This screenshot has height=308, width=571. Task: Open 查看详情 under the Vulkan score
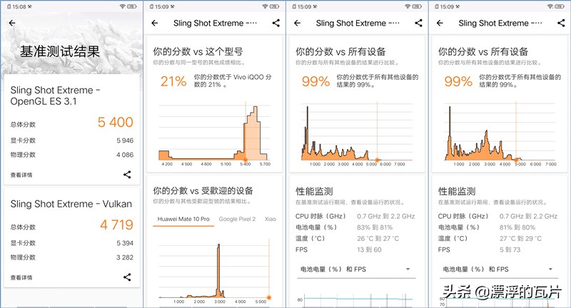[x=21, y=277]
